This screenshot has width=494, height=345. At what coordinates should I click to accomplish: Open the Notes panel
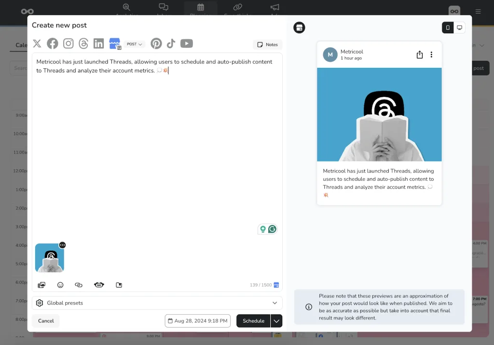coord(267,45)
